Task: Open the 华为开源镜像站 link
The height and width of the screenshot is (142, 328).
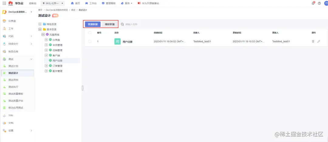Action: (x=148, y=3)
